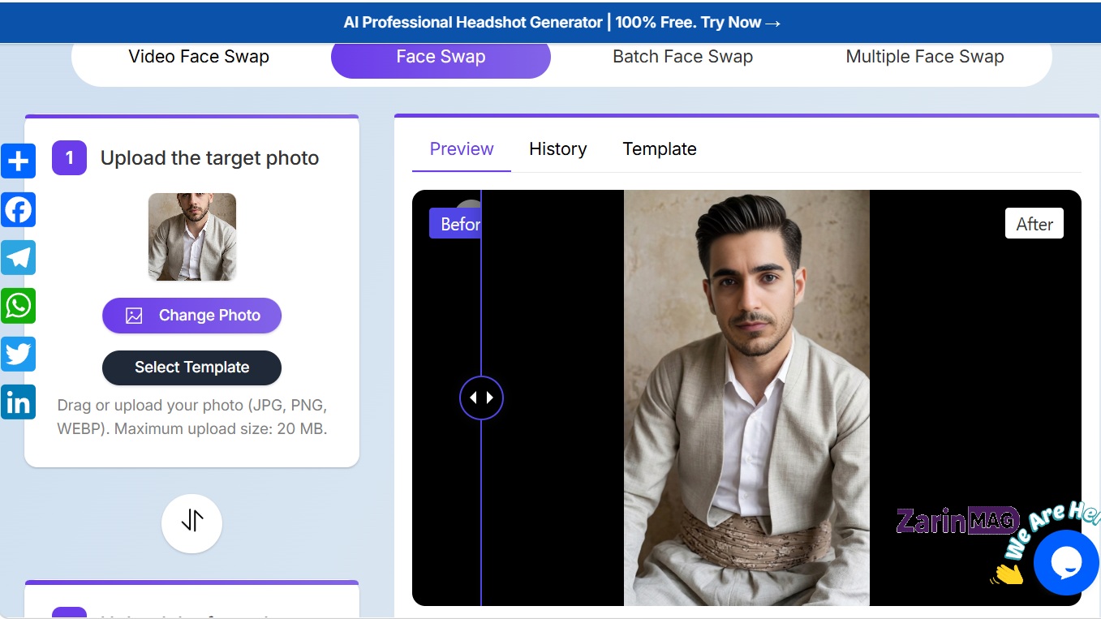Open the Multiple Face Swap tab
Viewport: 1101px width, 619px height.
(x=925, y=57)
